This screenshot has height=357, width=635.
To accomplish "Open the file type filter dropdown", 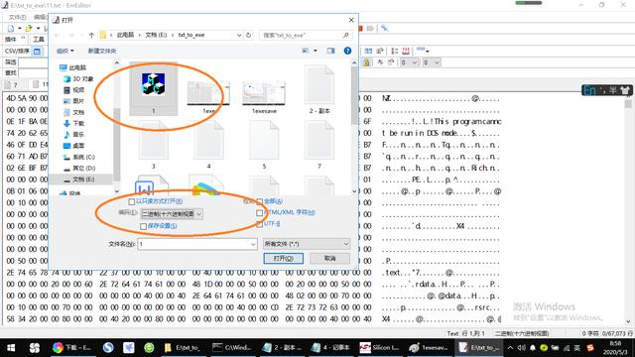I will (x=307, y=244).
